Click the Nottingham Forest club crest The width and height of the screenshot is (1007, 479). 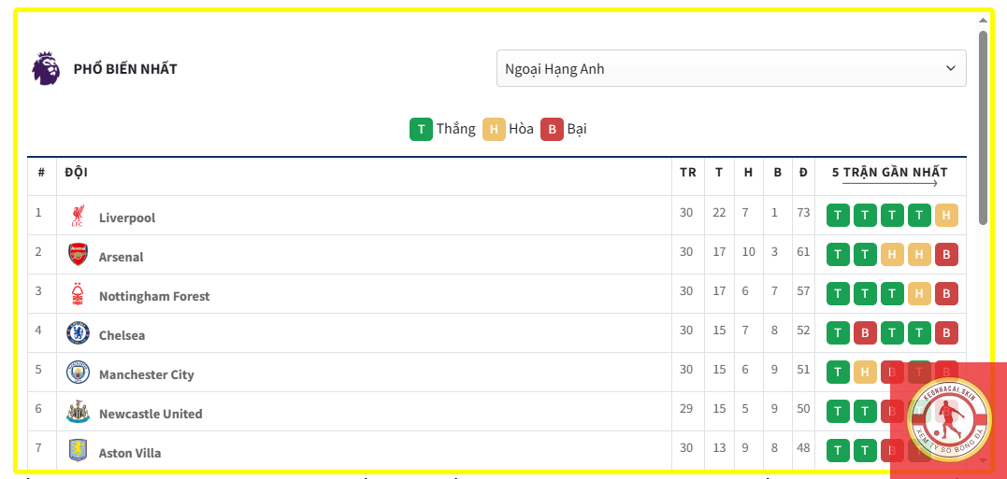point(78,295)
